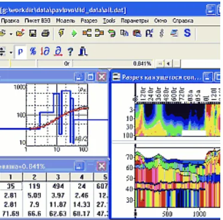Open the Tools menu

tap(109, 21)
